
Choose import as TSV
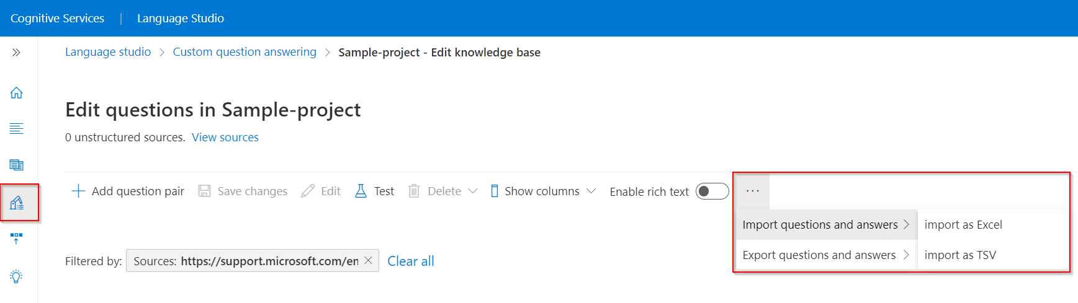961,255
